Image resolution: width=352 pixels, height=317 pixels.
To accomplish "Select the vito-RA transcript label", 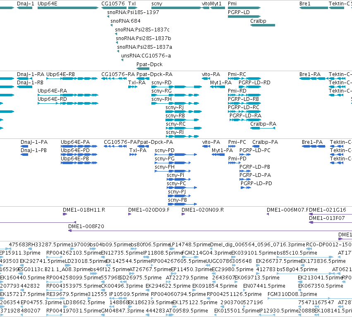I will [x=211, y=74].
